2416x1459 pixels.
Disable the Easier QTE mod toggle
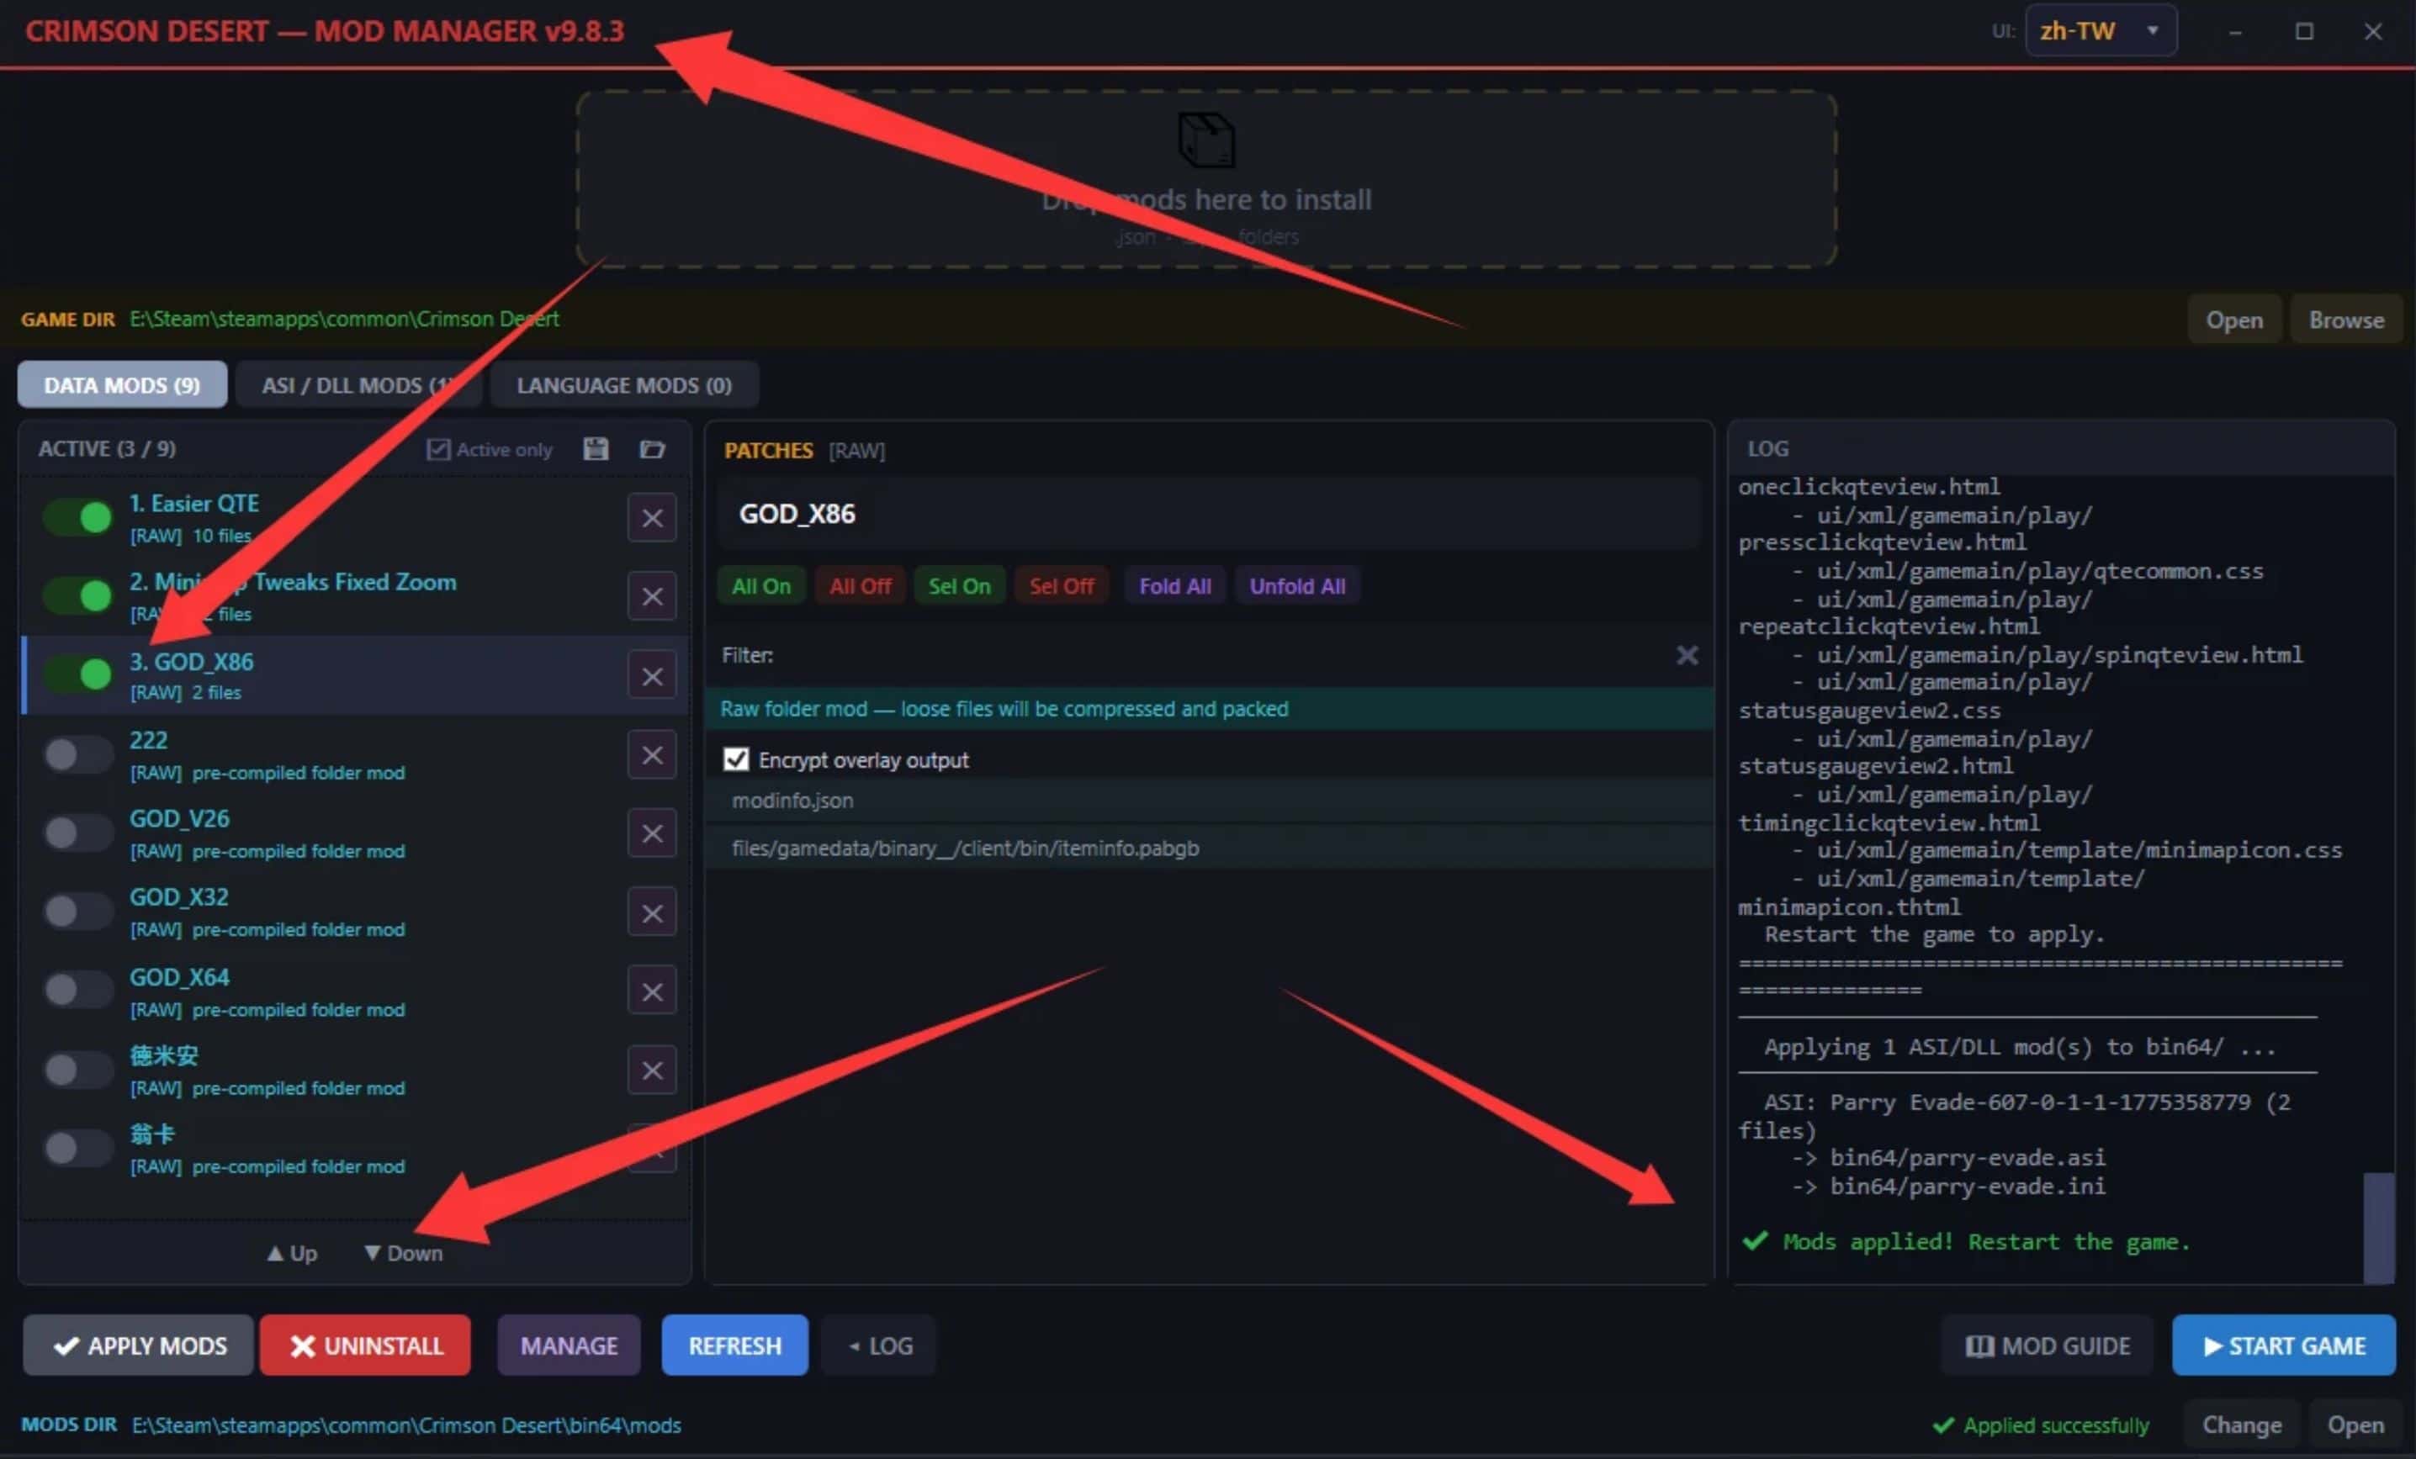[x=78, y=516]
